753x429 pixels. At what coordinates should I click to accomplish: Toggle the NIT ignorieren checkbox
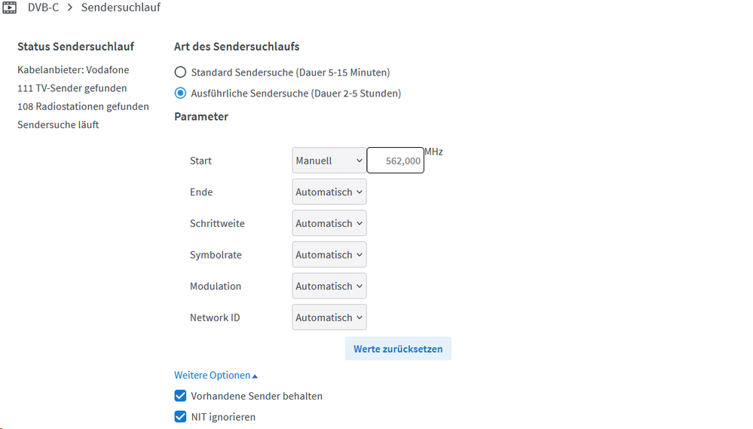[x=180, y=417]
